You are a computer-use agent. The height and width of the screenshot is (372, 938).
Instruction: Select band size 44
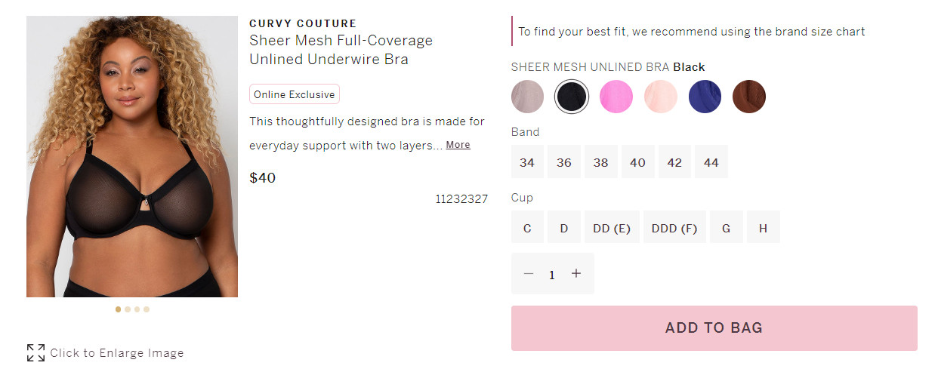pos(711,162)
